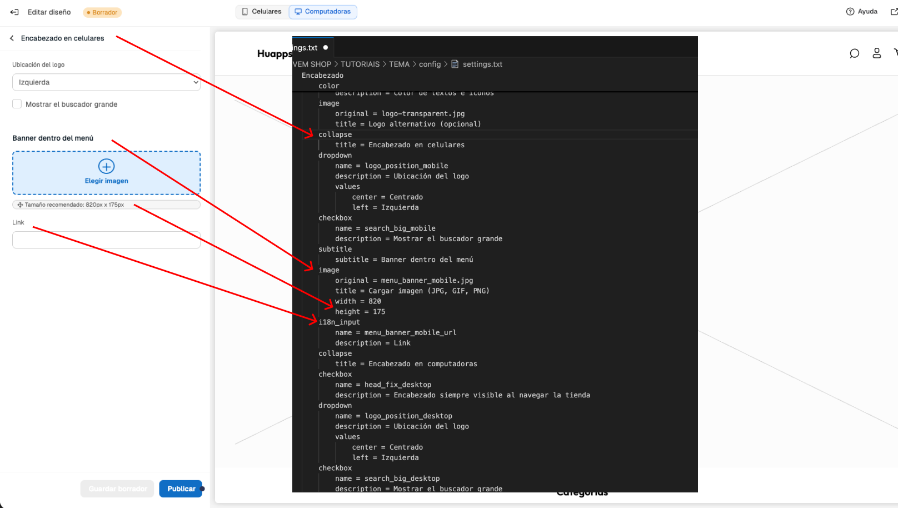Click the user account icon in store header

pyautogui.click(x=877, y=53)
